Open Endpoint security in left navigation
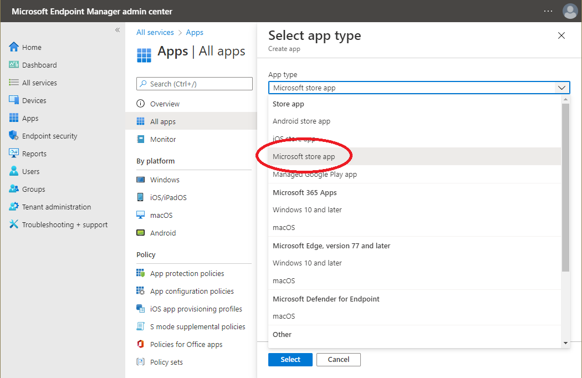This screenshot has width=582, height=378. click(x=50, y=136)
